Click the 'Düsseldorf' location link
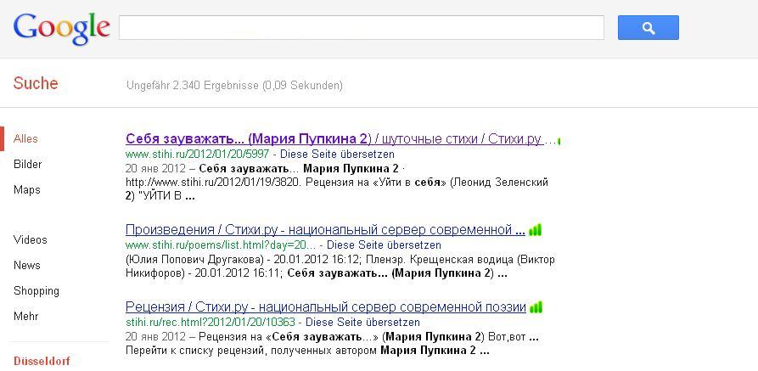Viewport: 758px width, 371px height. [x=42, y=361]
